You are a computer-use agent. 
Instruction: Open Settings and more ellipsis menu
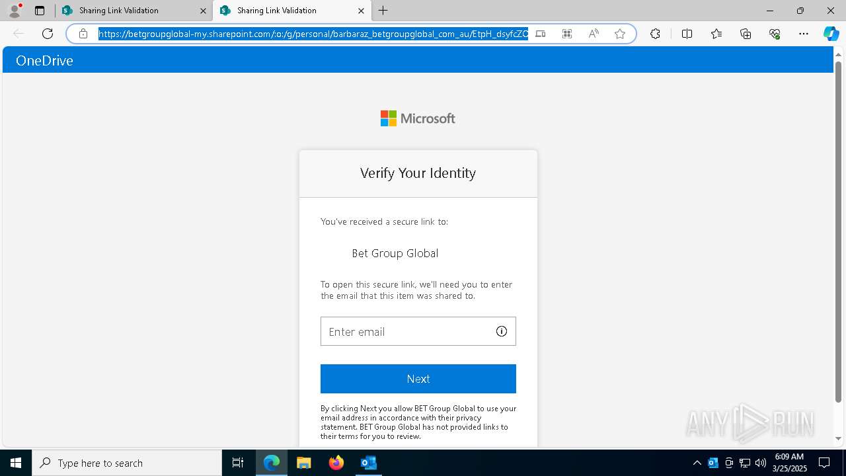click(804, 34)
